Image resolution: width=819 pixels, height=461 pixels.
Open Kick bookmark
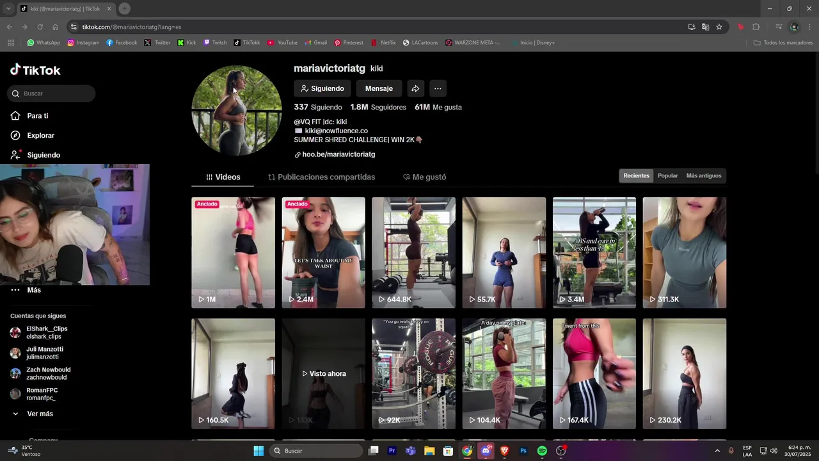187,43
